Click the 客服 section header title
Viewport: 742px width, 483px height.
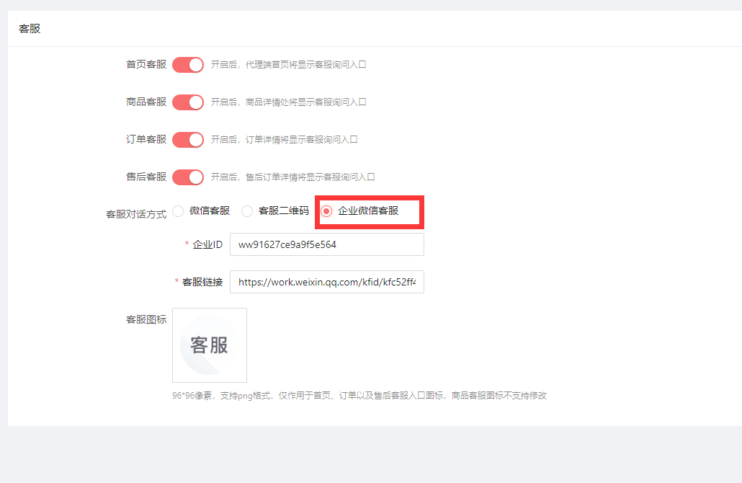pos(30,29)
